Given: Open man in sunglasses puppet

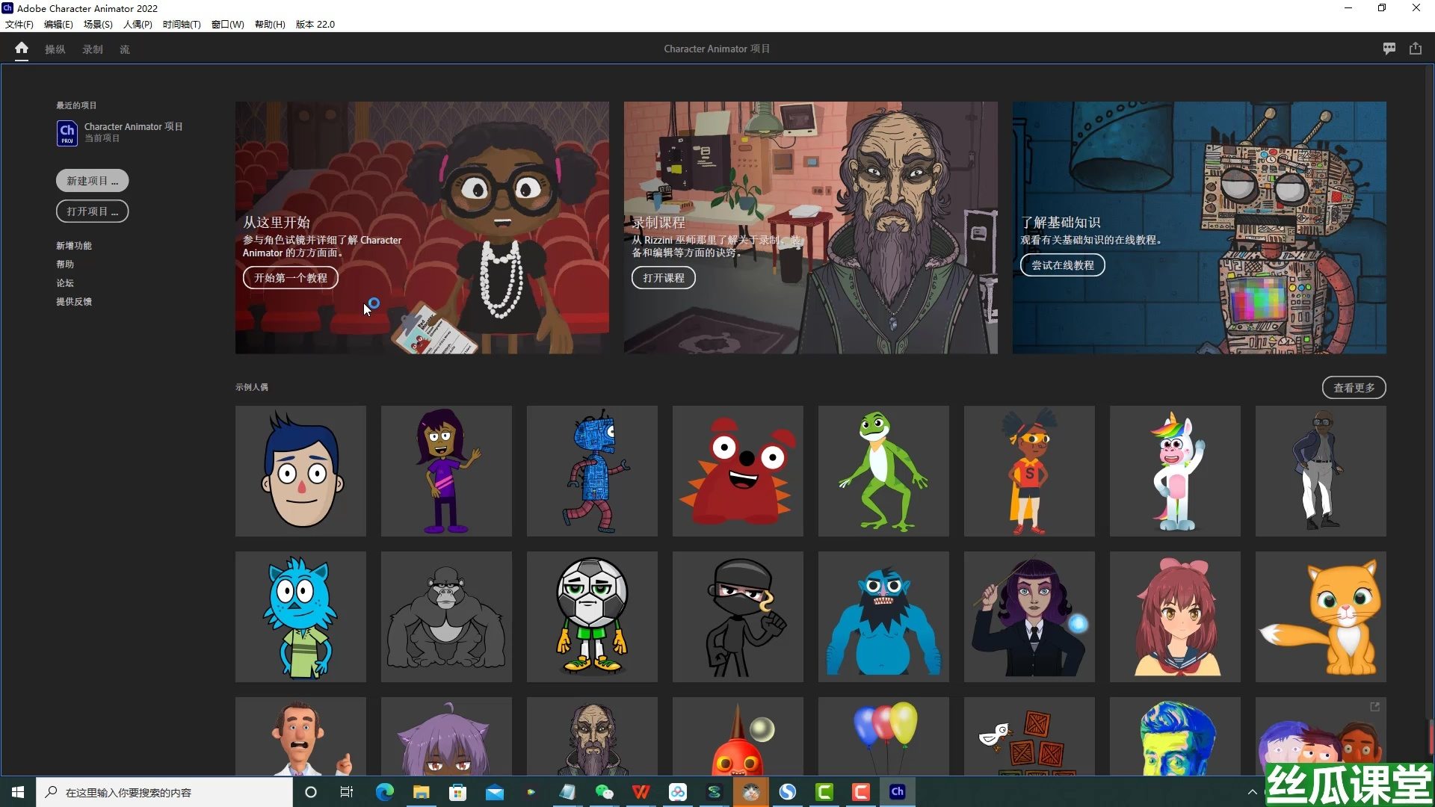Looking at the screenshot, I should pos(1321,471).
